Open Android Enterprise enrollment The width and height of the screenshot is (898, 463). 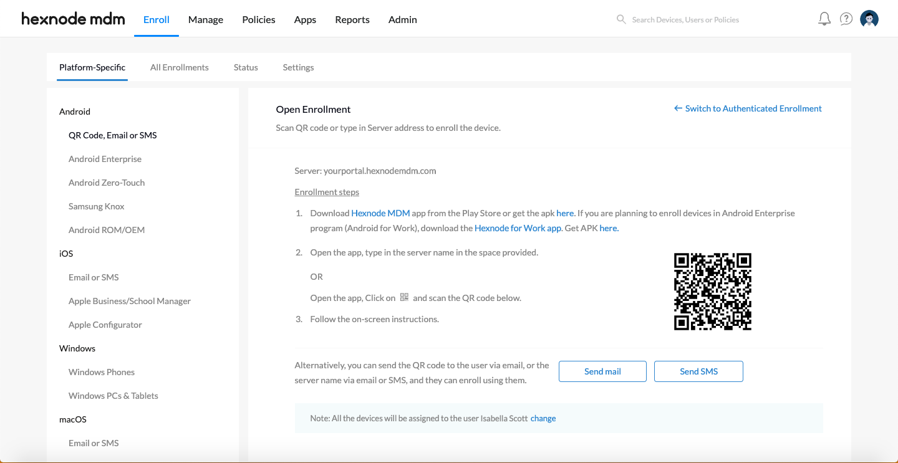(x=105, y=159)
